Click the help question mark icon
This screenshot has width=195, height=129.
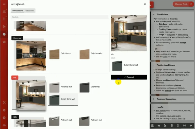(4, 118)
